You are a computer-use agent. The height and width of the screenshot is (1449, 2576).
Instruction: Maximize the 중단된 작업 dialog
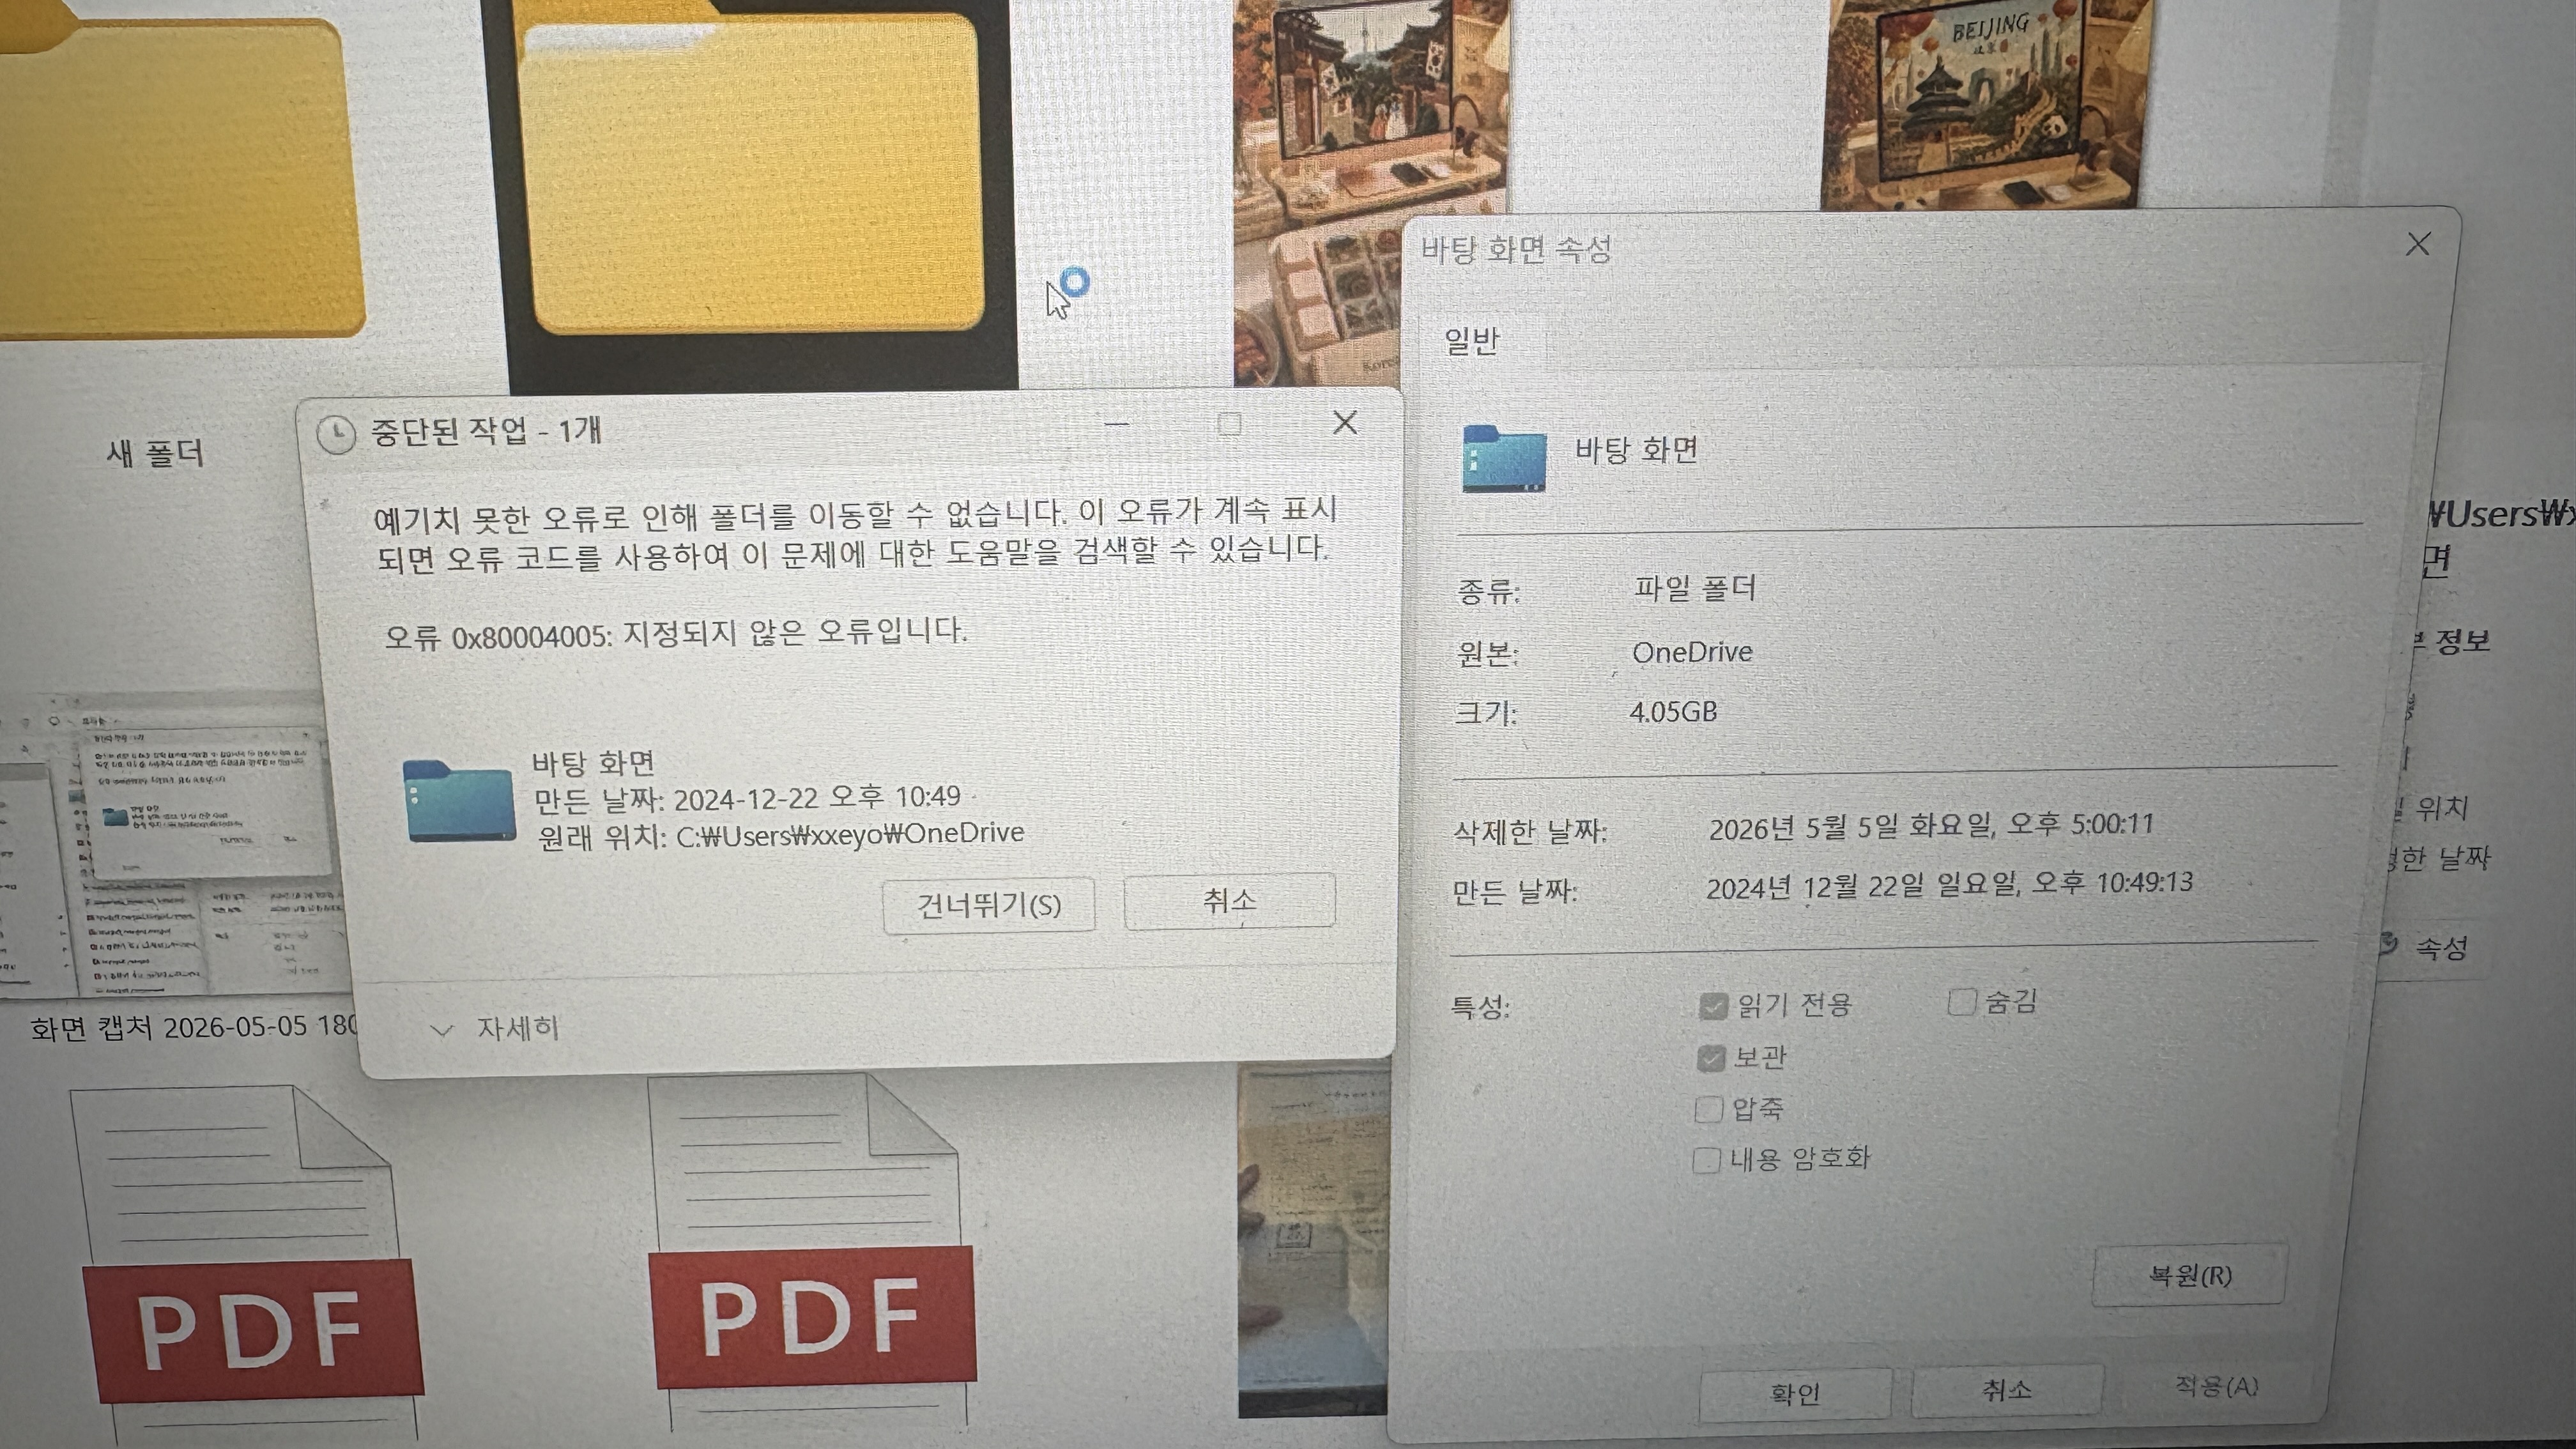coord(1230,424)
